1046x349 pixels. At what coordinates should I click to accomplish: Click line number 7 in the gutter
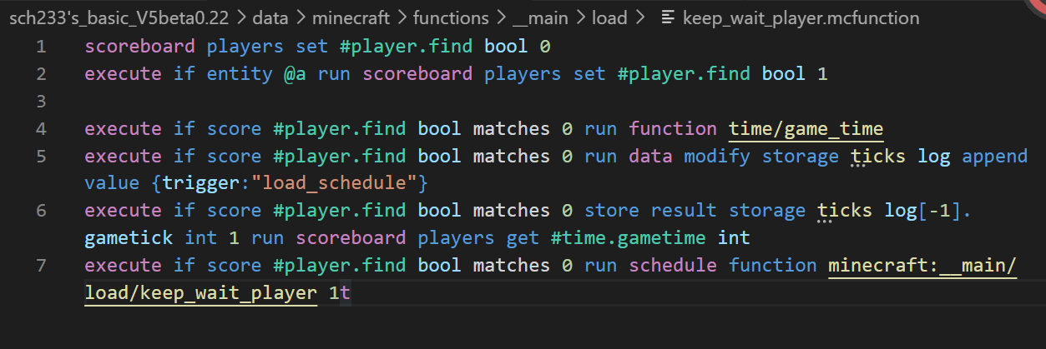[x=41, y=266]
